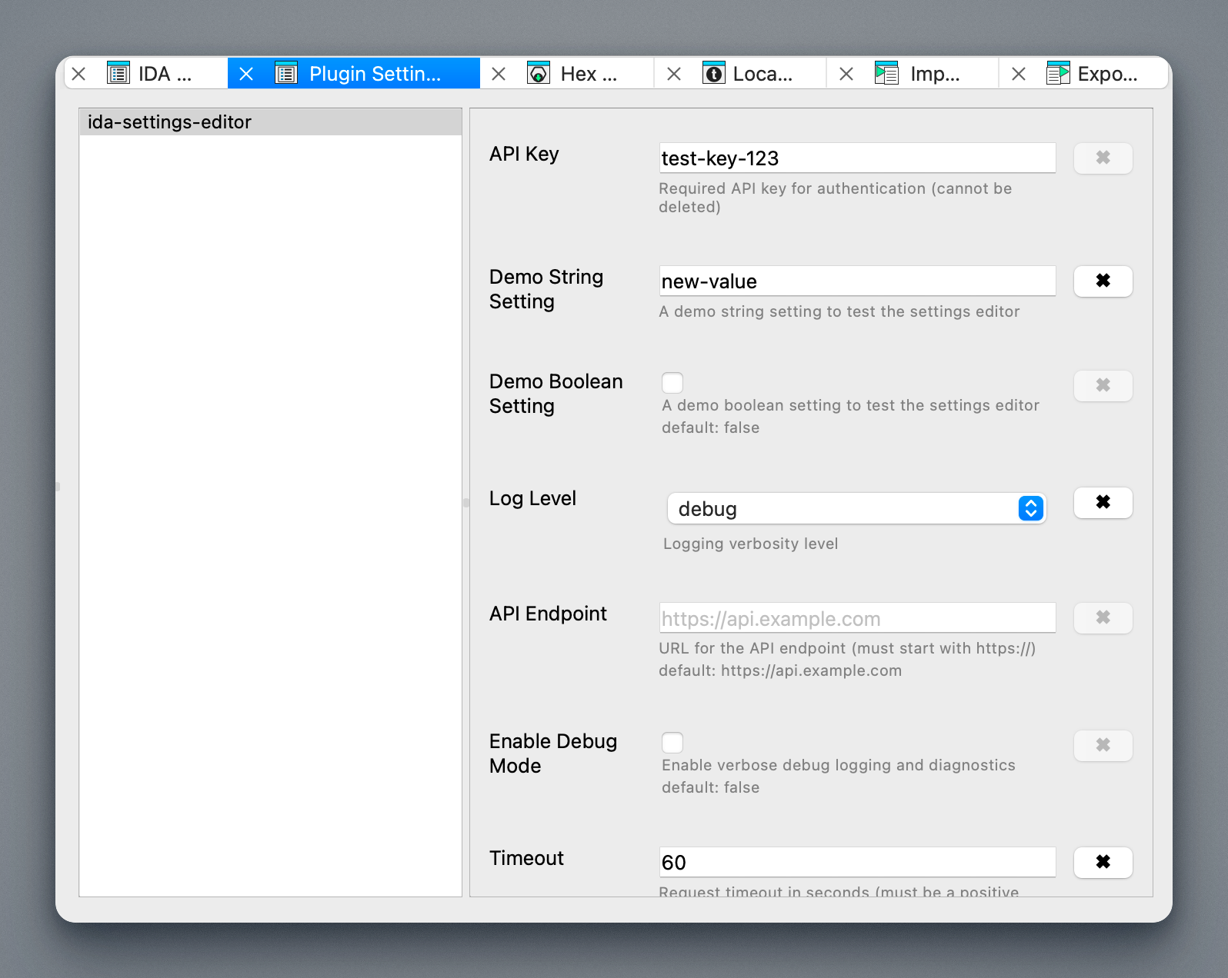Open the Log Level dropdown showing debug
Image resolution: width=1228 pixels, height=978 pixels.
pyautogui.click(x=843, y=509)
